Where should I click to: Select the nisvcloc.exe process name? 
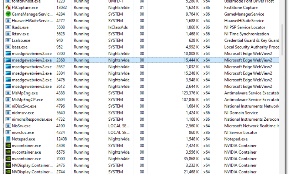[23, 133]
